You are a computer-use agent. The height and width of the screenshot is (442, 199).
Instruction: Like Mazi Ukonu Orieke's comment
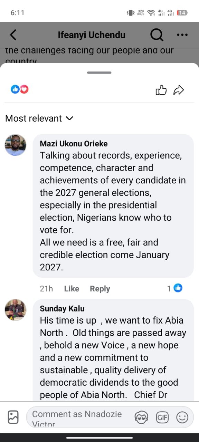(x=72, y=289)
